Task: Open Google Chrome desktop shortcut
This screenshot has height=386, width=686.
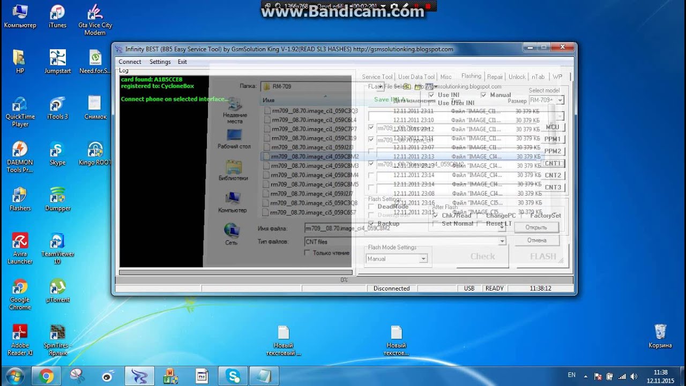Action: [20, 294]
